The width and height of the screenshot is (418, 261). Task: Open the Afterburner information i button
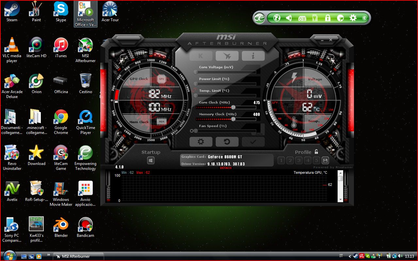pos(253,56)
